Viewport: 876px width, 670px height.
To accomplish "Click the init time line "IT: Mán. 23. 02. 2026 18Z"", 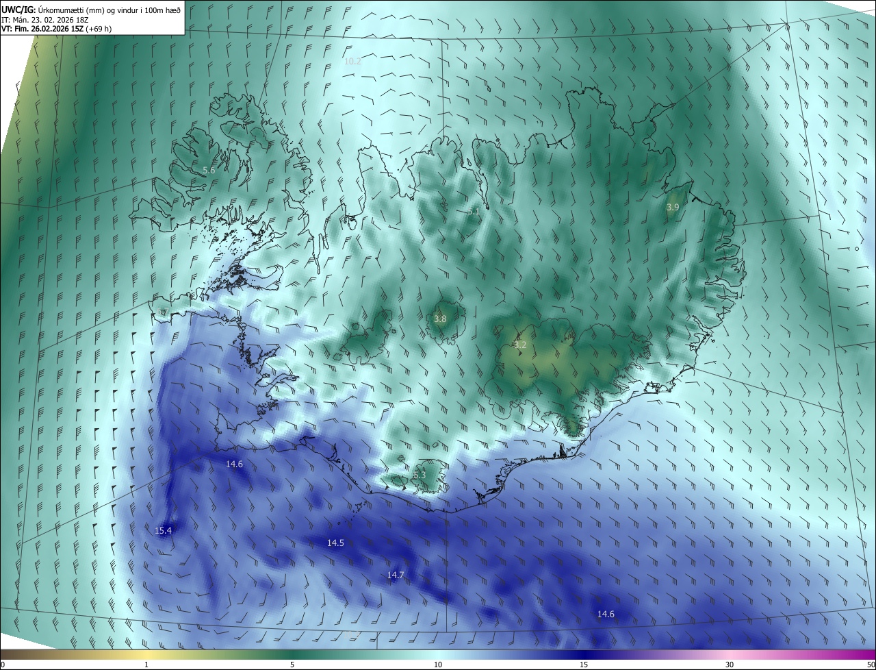I will [x=45, y=19].
